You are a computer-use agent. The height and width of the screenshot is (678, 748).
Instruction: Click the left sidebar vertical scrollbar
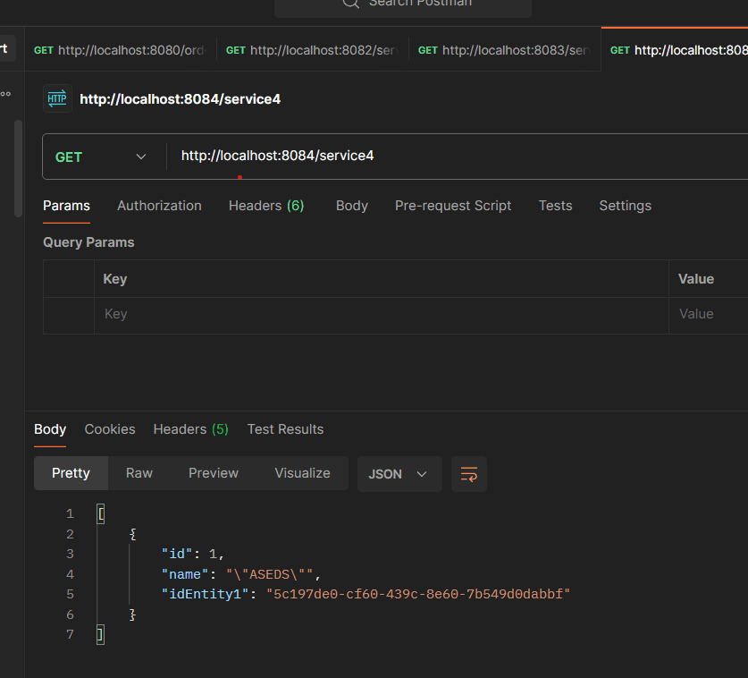[x=18, y=168]
